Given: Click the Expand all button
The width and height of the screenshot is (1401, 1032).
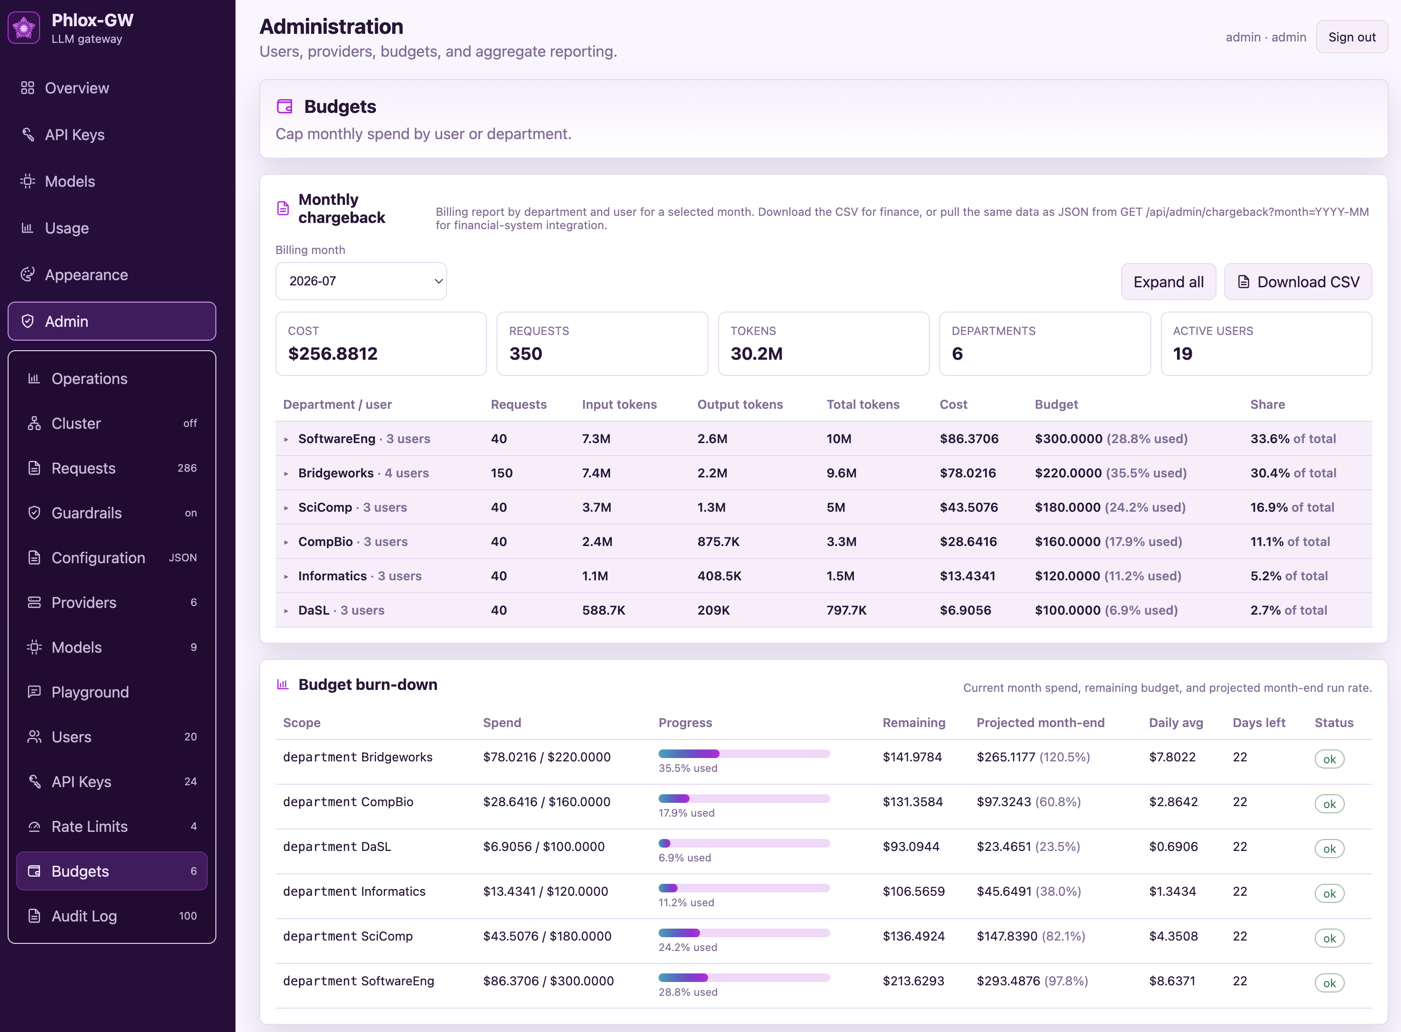Looking at the screenshot, I should coord(1168,282).
